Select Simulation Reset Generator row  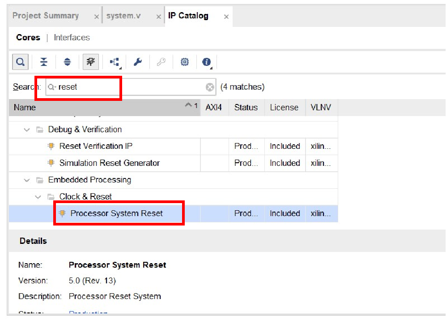click(173, 163)
